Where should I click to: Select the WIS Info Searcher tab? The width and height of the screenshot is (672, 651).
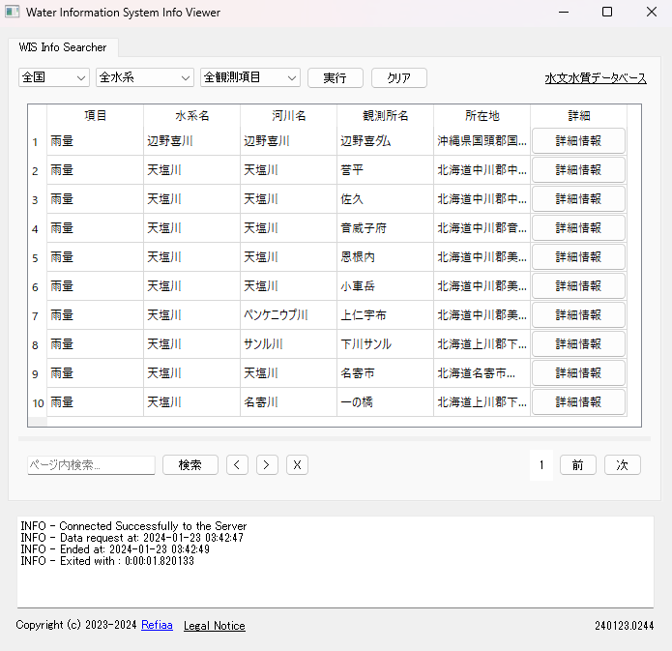pyautogui.click(x=63, y=47)
